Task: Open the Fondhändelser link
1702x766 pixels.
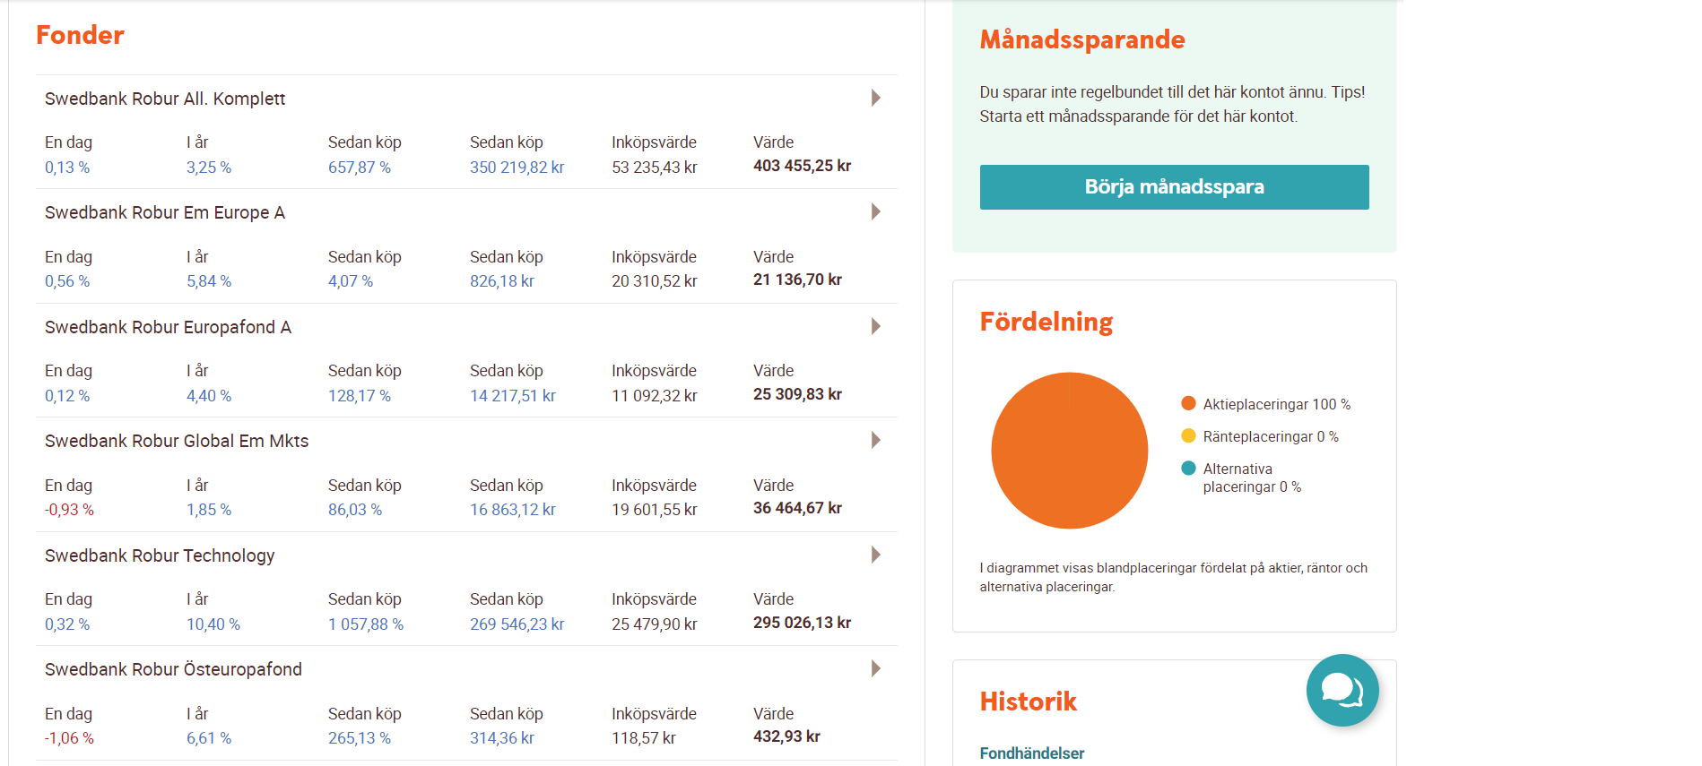Action: [1031, 753]
